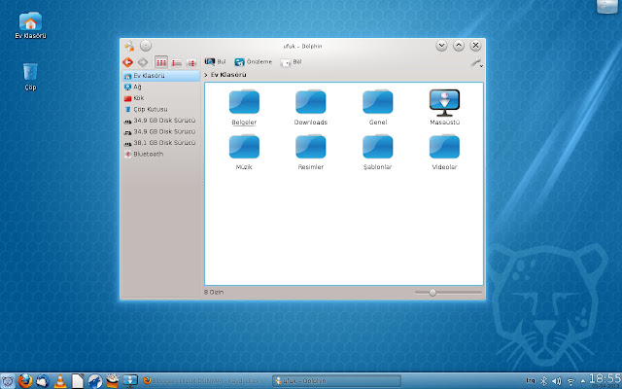Select Ev Klasörü in Places panel
This screenshot has height=389, width=622.
tap(161, 76)
